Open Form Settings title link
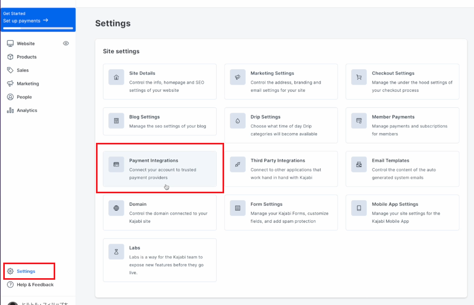Screen dimensions: 474x305 [x=266, y=204]
